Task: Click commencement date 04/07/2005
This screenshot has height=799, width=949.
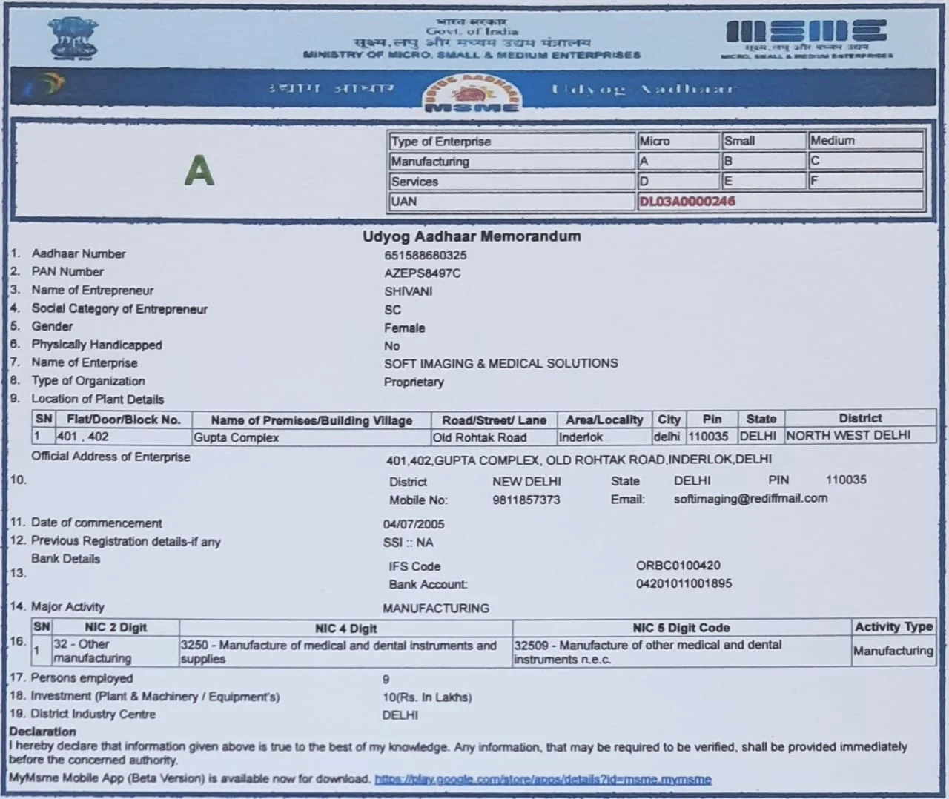Action: (x=414, y=524)
